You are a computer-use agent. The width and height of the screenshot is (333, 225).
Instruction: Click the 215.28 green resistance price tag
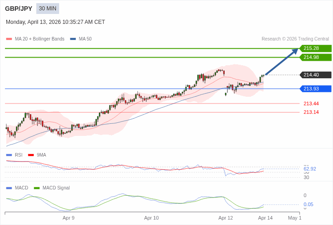[x=314, y=48]
